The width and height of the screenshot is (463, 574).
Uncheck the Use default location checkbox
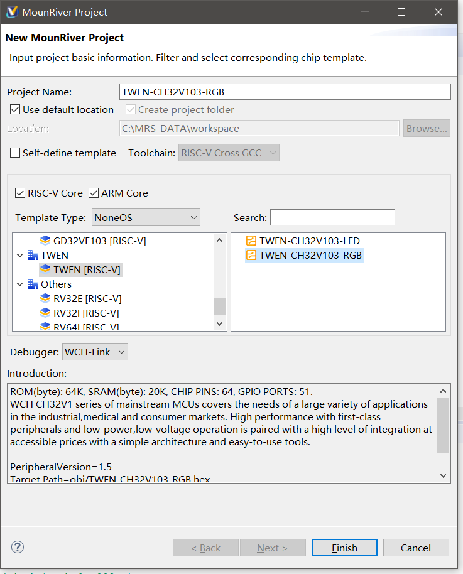[x=16, y=109]
